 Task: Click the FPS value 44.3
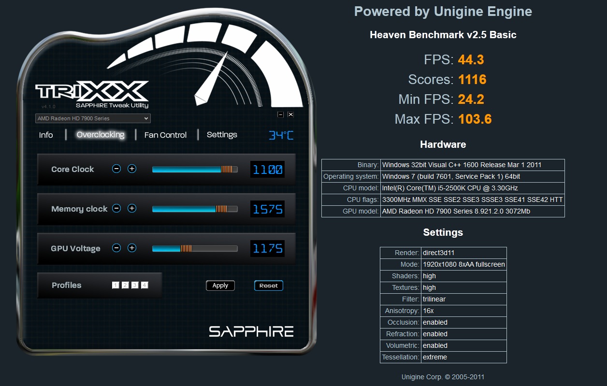click(471, 59)
